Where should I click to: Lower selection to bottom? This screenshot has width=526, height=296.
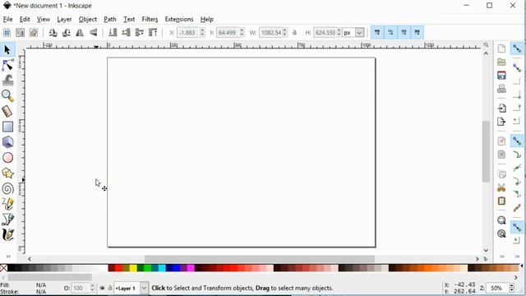pyautogui.click(x=113, y=33)
